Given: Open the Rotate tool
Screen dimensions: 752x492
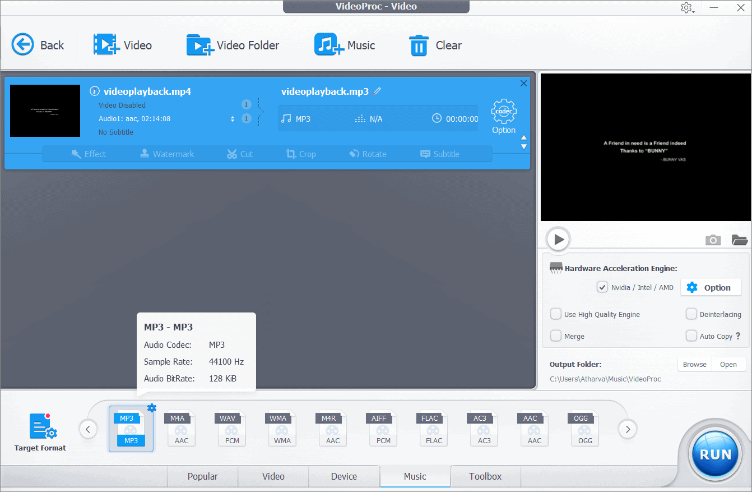Looking at the screenshot, I should coord(368,154).
